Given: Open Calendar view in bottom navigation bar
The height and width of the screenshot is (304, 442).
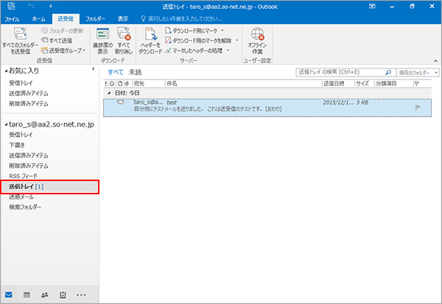Looking at the screenshot, I should click(x=27, y=294).
